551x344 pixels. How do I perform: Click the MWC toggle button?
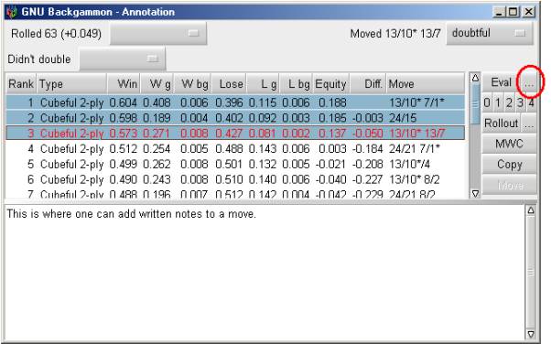(x=509, y=144)
